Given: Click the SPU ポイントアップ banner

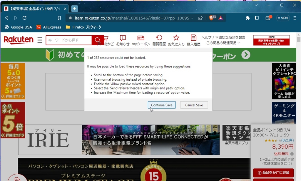Looking at the screenshot, I should 271,40.
